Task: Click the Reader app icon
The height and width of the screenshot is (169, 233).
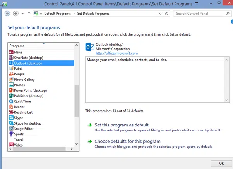Action: [x=11, y=107]
